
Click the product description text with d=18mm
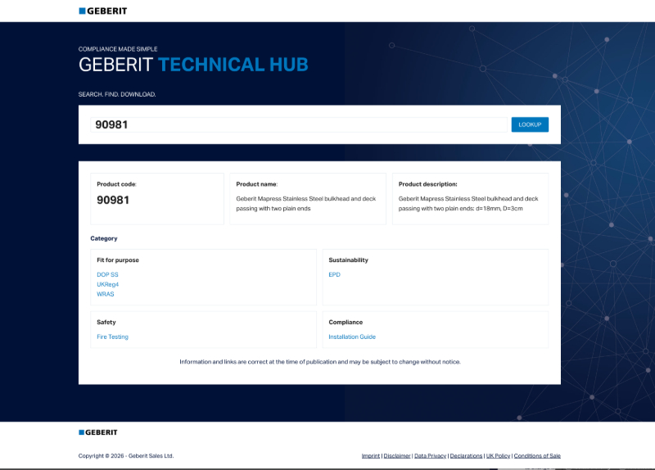click(468, 203)
